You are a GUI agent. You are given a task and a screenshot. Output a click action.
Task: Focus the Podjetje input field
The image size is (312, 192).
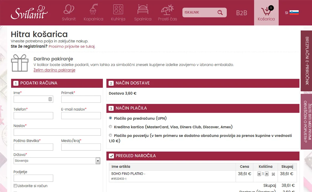[33, 178]
